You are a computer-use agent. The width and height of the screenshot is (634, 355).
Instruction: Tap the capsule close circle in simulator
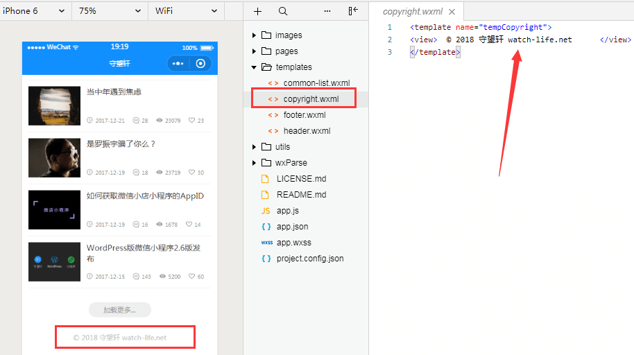click(200, 63)
